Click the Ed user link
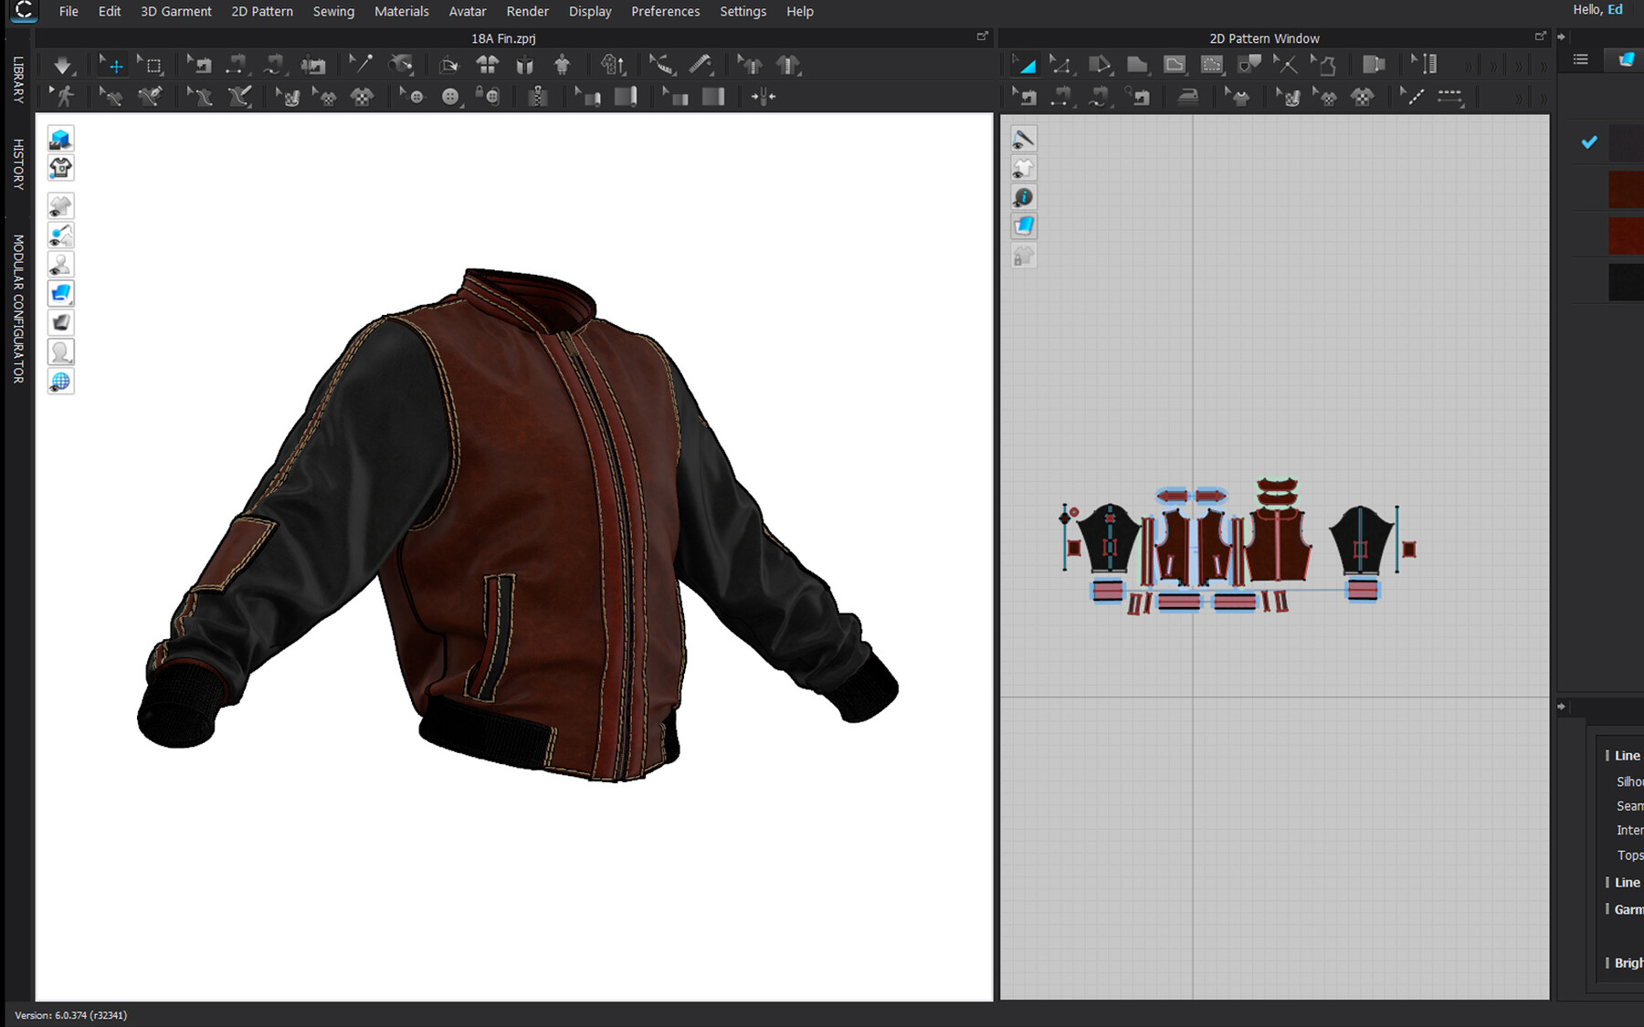The width and height of the screenshot is (1644, 1027). pyautogui.click(x=1614, y=9)
